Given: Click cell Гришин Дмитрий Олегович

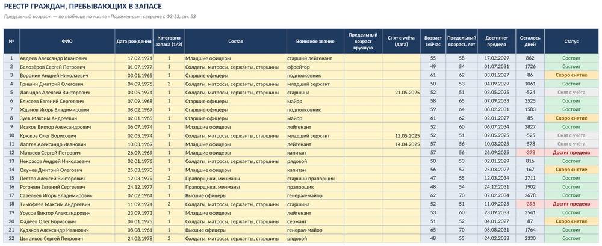Looking at the screenshot, I should tap(67, 84).
